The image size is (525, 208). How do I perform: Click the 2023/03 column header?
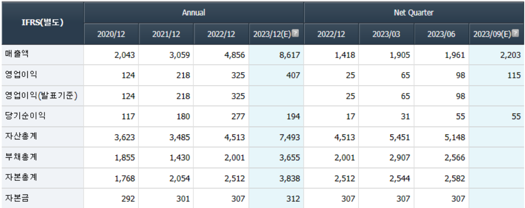pos(386,34)
